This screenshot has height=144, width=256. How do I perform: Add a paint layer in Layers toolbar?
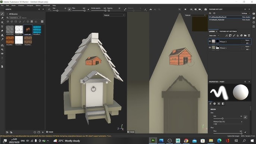click(234, 35)
